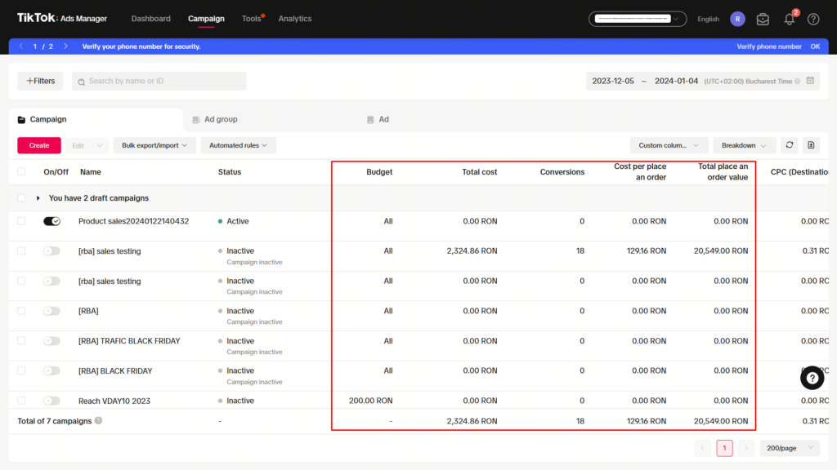
Task: Click page 1 pagination button
Action: point(724,448)
